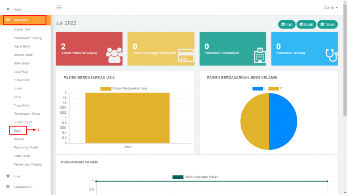Open Neraca Saldo report
This screenshot has height=195, width=347.
point(23,55)
